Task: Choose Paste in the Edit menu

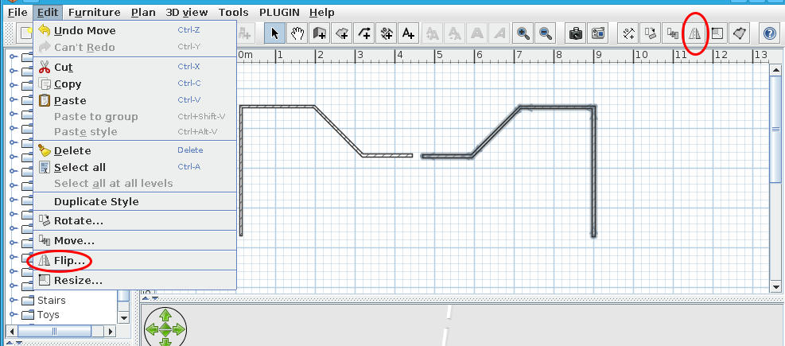Action: tap(134, 101)
